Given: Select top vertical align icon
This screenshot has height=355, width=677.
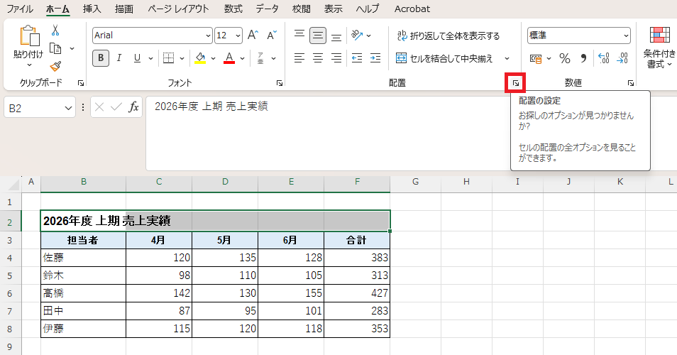Looking at the screenshot, I should tap(299, 35).
